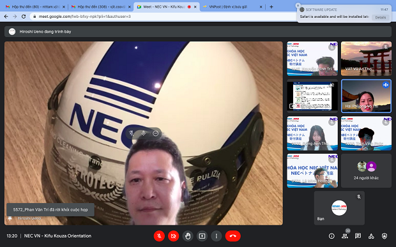Screen dimensions: 396x247
Task: Click Details on Software Update notification
Action: (x=380, y=17)
